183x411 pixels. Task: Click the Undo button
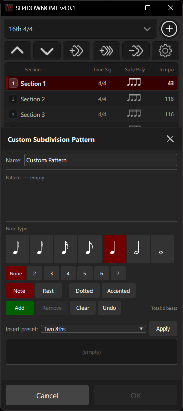pos(109,308)
